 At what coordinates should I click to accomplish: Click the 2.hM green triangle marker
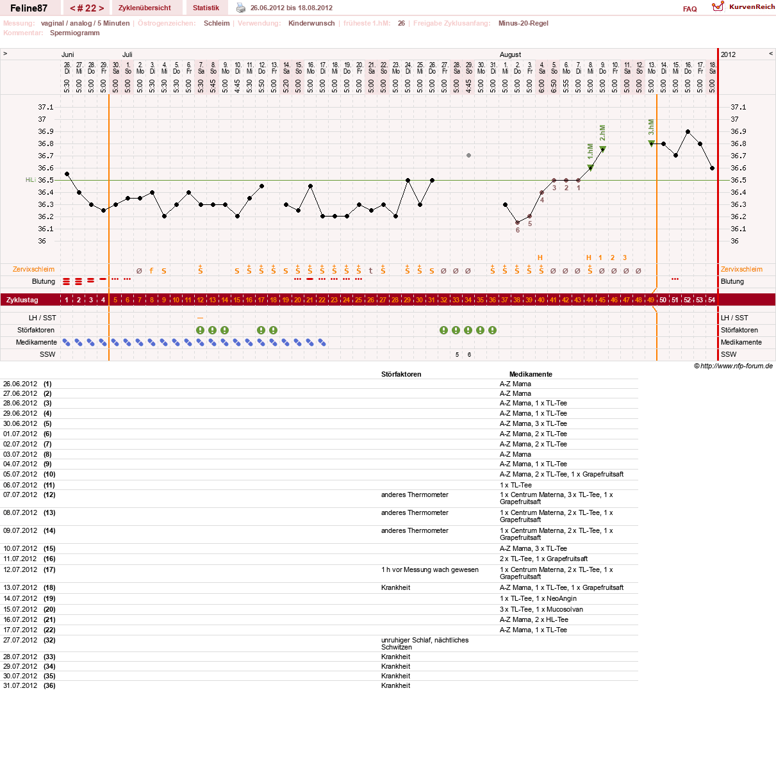[x=603, y=149]
